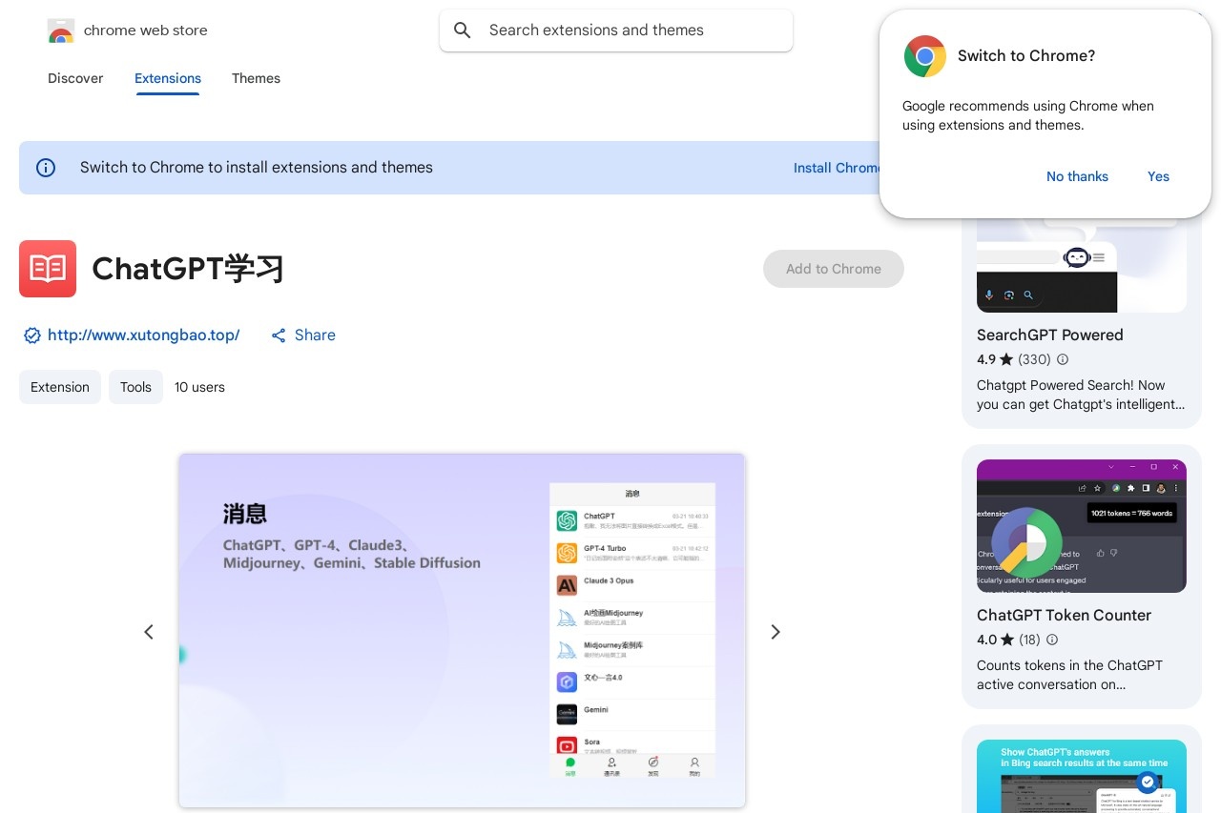1221x813 pixels.
Task: Click info icon next to Token Counter (18) ratings
Action: pyautogui.click(x=1052, y=640)
